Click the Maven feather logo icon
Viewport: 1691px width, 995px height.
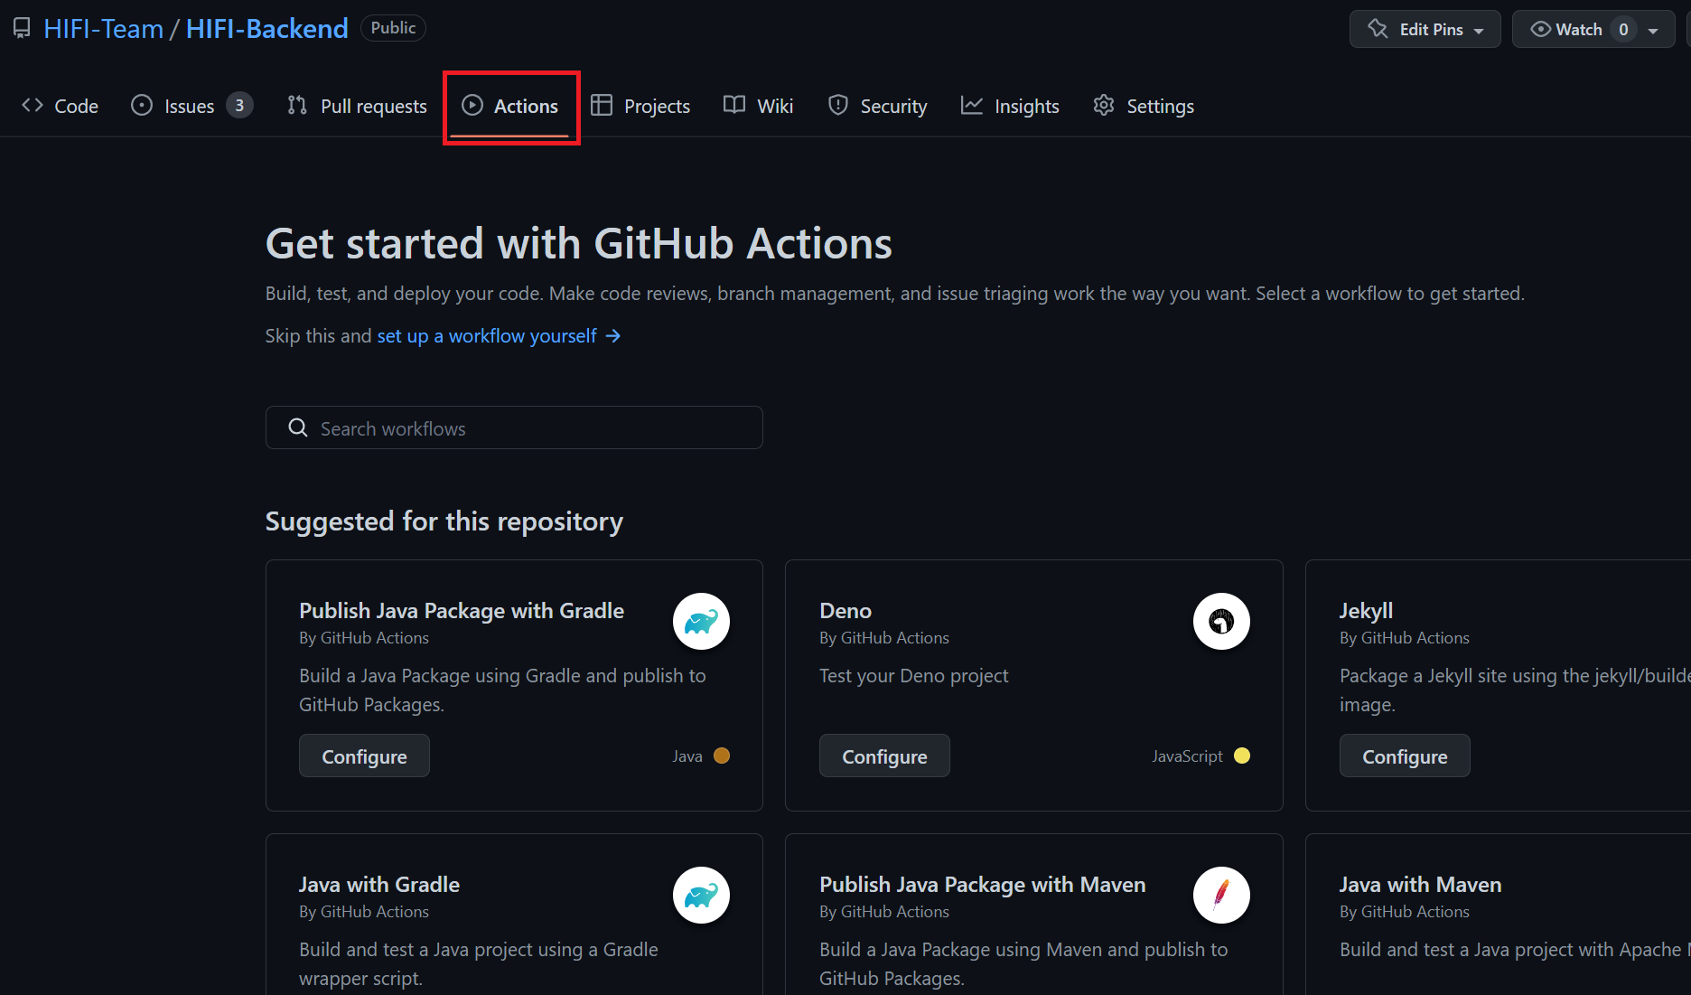click(x=1221, y=896)
